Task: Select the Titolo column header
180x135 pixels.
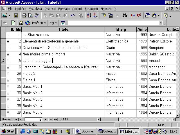Action: 63,29
